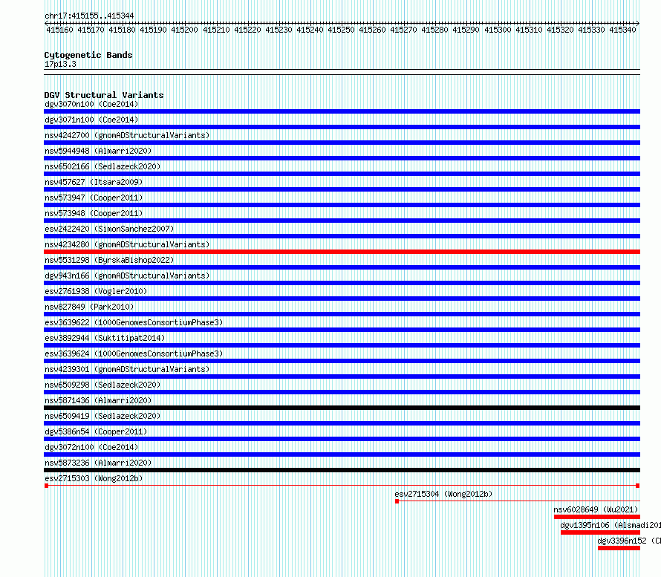Select the dgv3071n100 (Coe2014) label
The image size is (661, 577).
point(91,120)
